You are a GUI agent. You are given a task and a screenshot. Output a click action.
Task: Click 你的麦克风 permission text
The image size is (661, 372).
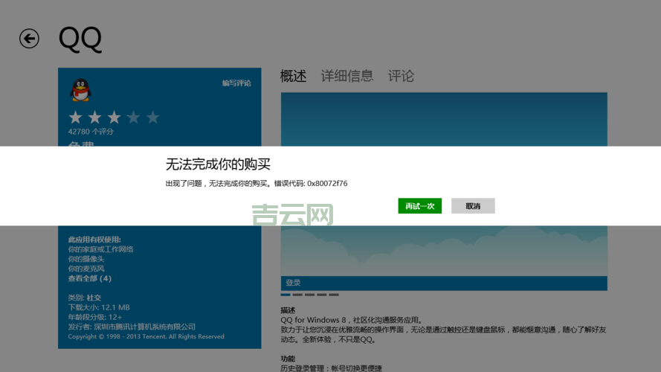click(x=86, y=269)
